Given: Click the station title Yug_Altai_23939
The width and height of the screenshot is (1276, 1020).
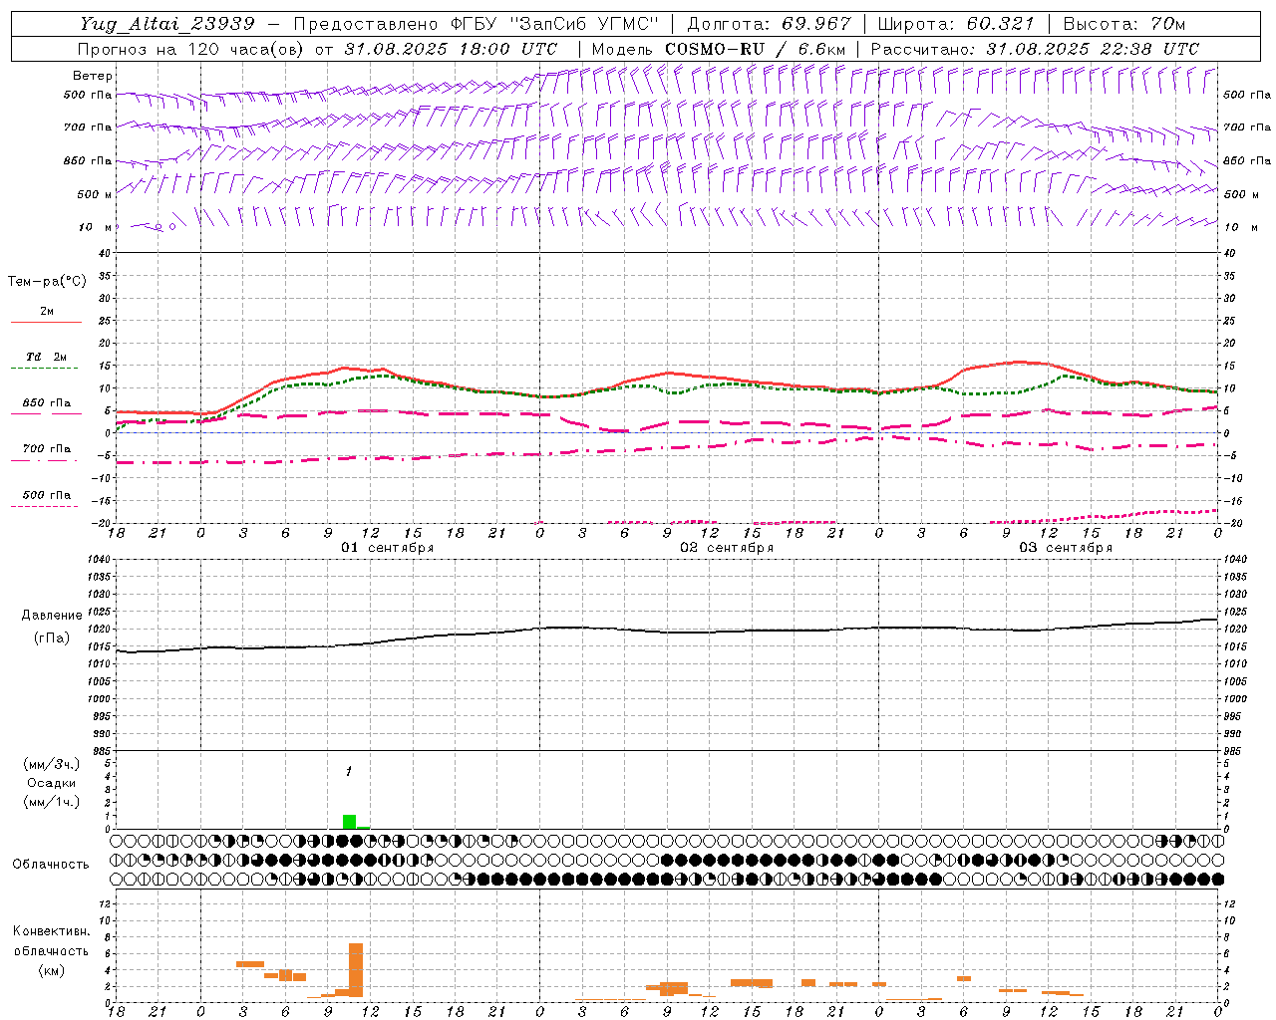Looking at the screenshot, I should coord(167,24).
